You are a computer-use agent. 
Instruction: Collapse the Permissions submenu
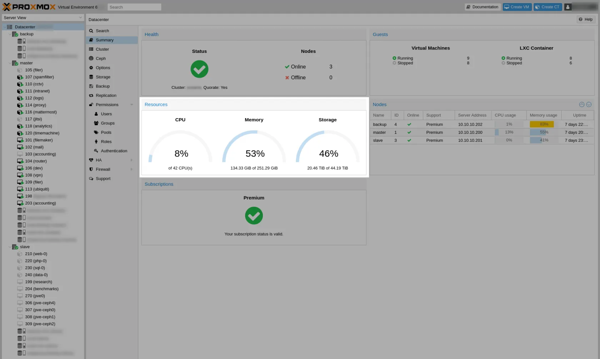[x=132, y=105]
